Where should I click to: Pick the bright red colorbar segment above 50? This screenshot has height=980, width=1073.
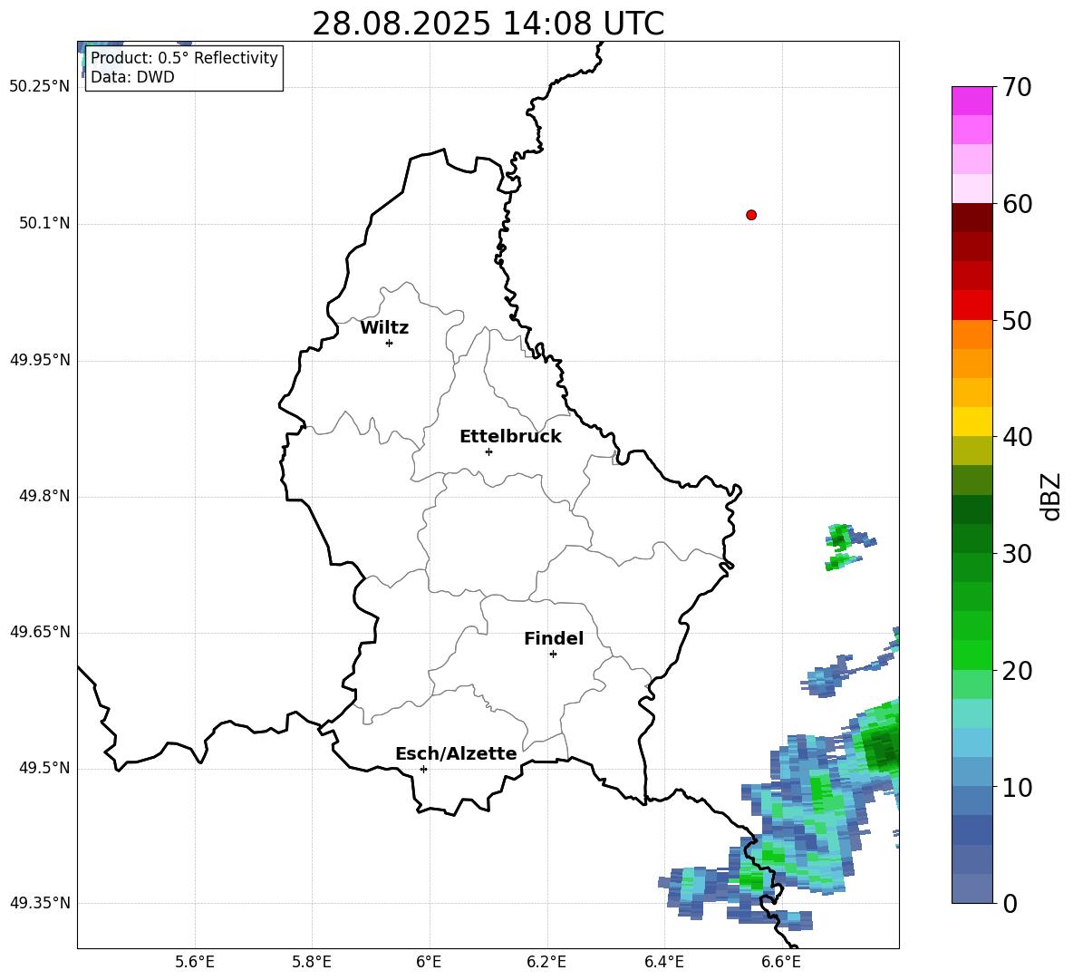pos(971,306)
